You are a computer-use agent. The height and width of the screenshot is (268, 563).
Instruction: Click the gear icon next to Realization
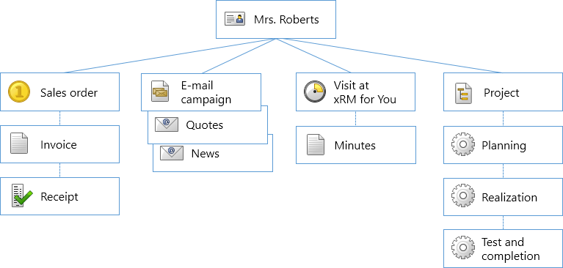463,196
